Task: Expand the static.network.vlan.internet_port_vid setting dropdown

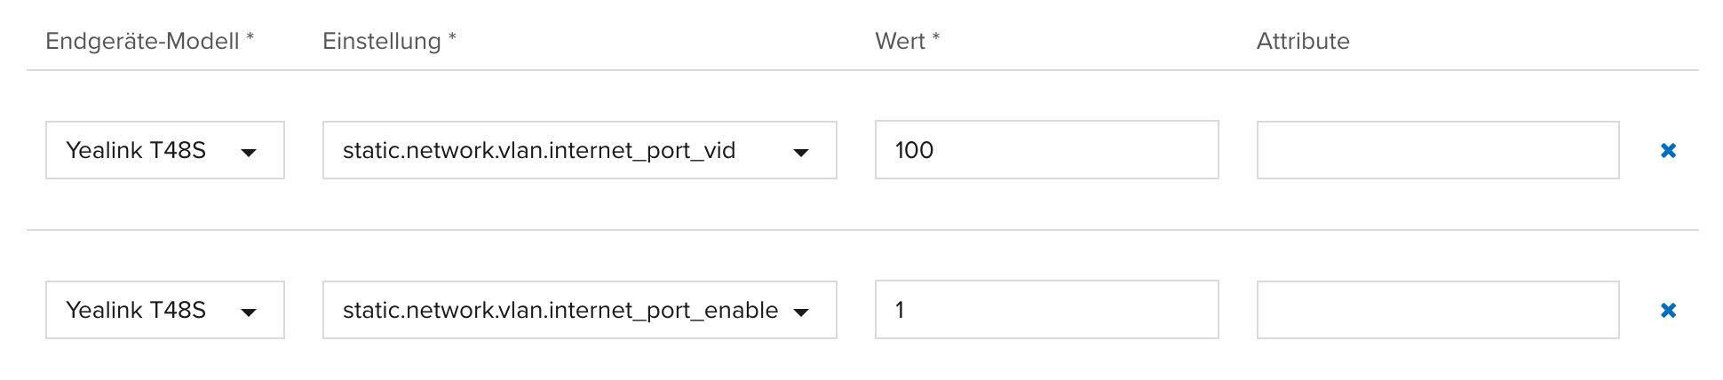Action: pyautogui.click(x=578, y=150)
